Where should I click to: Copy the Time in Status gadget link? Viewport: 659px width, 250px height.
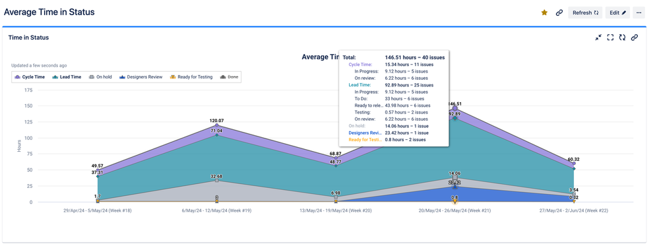tap(635, 38)
